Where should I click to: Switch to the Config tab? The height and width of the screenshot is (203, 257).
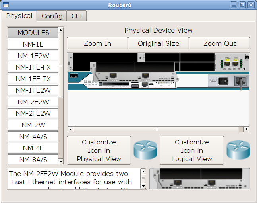[x=52, y=16]
